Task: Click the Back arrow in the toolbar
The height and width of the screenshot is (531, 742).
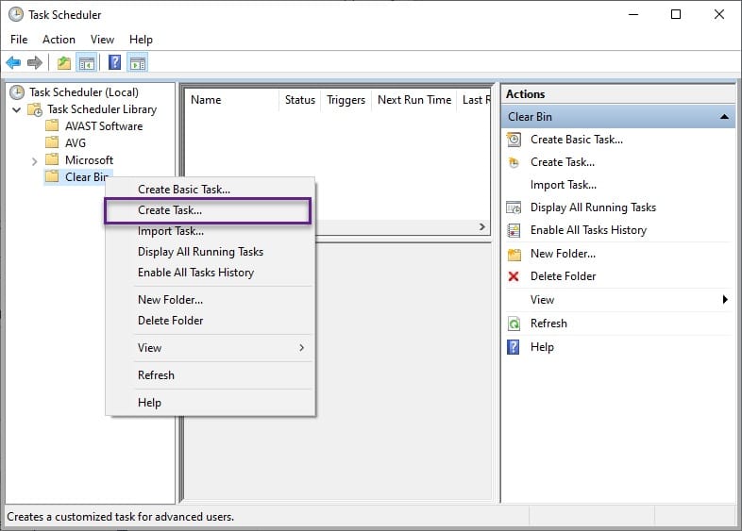Action: (13, 63)
